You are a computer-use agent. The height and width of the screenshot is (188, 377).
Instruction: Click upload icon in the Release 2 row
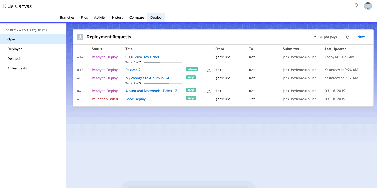(209, 70)
